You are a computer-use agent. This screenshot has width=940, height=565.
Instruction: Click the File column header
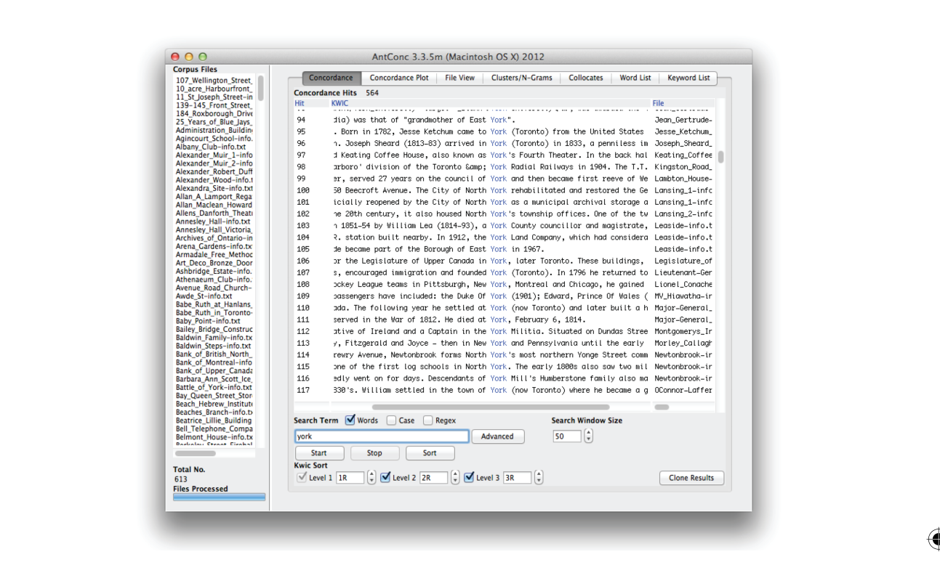click(x=658, y=103)
